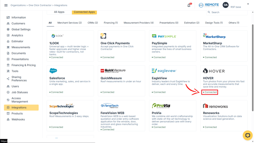Click the Tools sidebar icon
This screenshot has height=143, width=254.
click(8, 71)
